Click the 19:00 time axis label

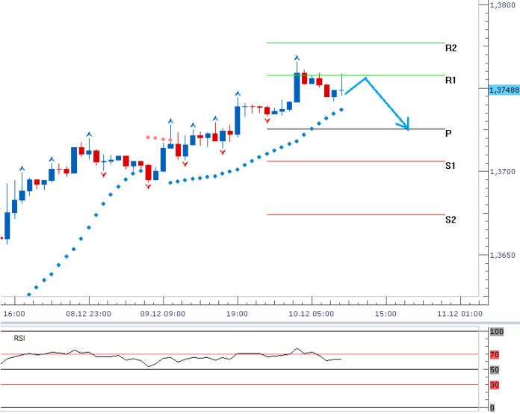(237, 314)
